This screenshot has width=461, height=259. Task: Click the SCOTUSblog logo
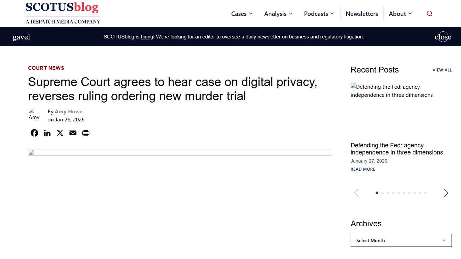62,13
